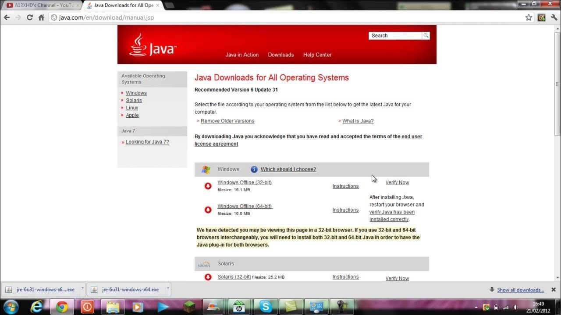
Task: Open verify Java has been installed correctly link
Action: coord(392,216)
